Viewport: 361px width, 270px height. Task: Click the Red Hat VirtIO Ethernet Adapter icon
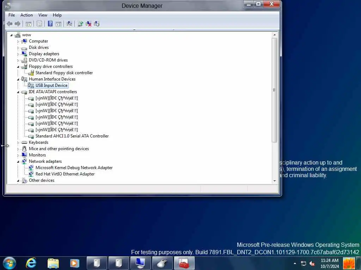pos(31,174)
